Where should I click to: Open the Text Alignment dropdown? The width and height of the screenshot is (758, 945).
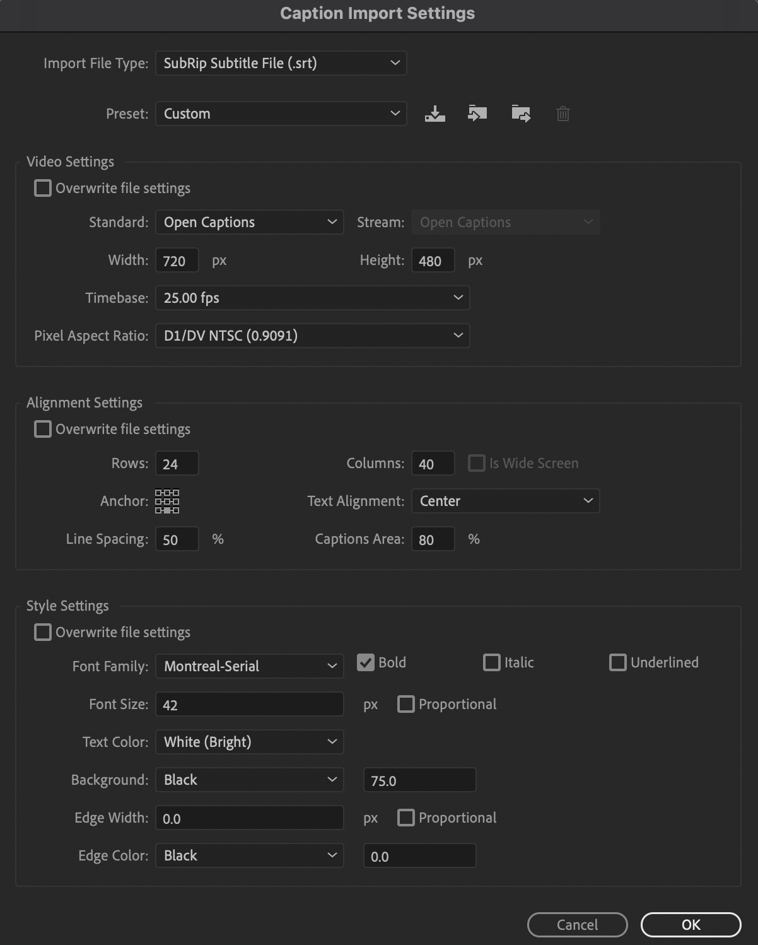click(504, 501)
